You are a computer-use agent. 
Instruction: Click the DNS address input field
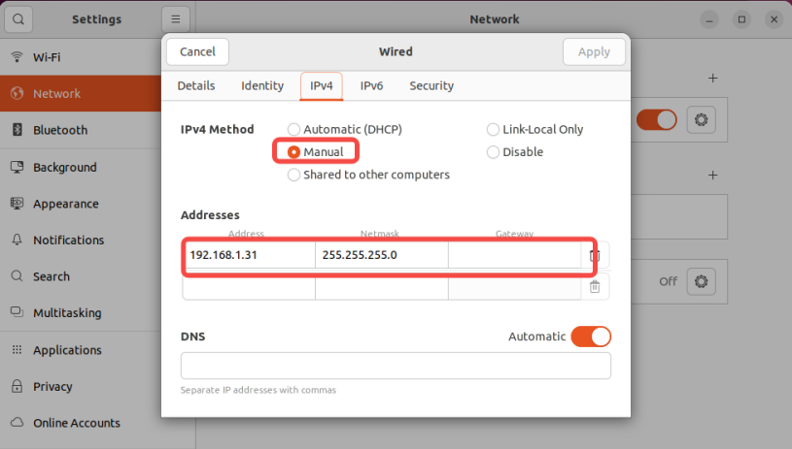point(396,366)
